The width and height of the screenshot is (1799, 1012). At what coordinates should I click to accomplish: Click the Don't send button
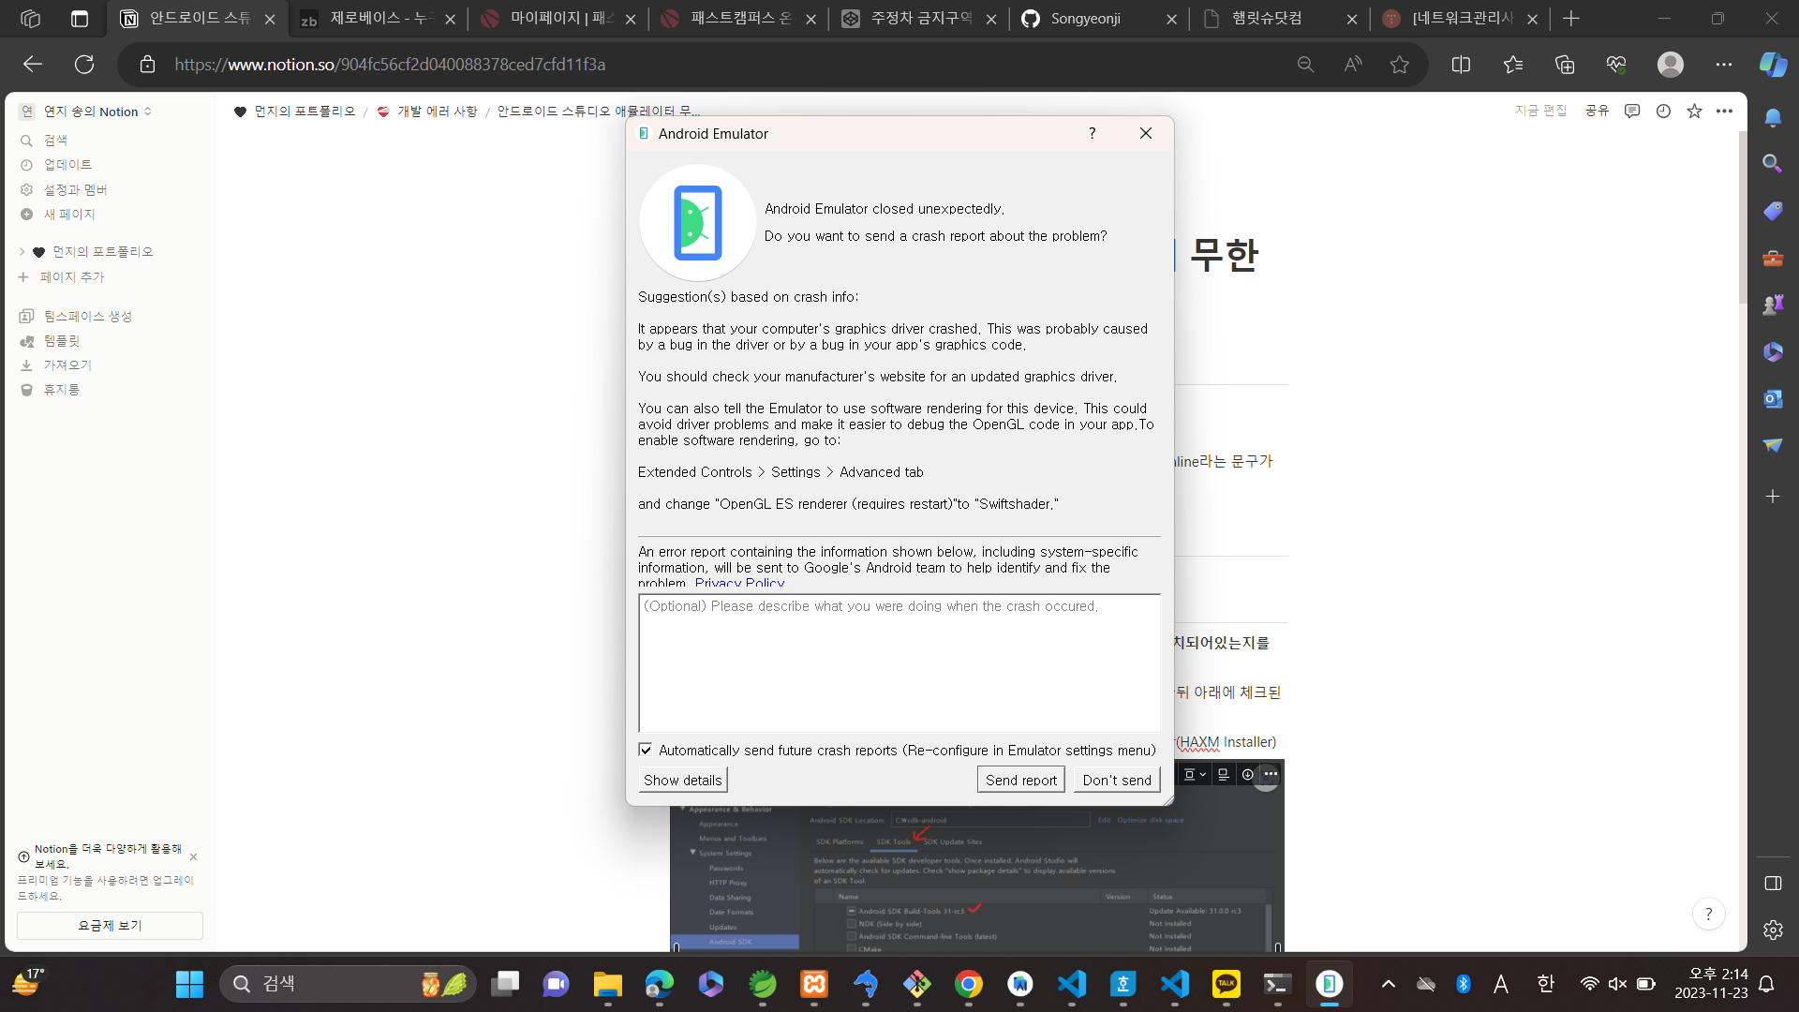[x=1116, y=780]
